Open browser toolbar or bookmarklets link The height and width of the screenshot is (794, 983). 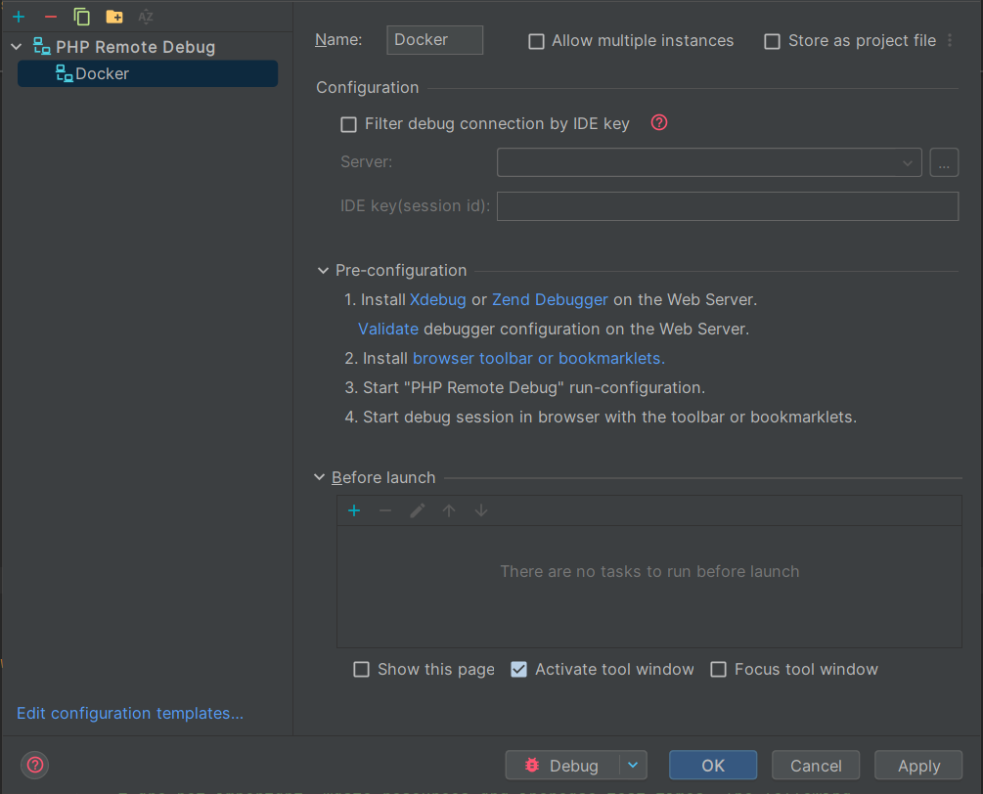pyautogui.click(x=539, y=359)
